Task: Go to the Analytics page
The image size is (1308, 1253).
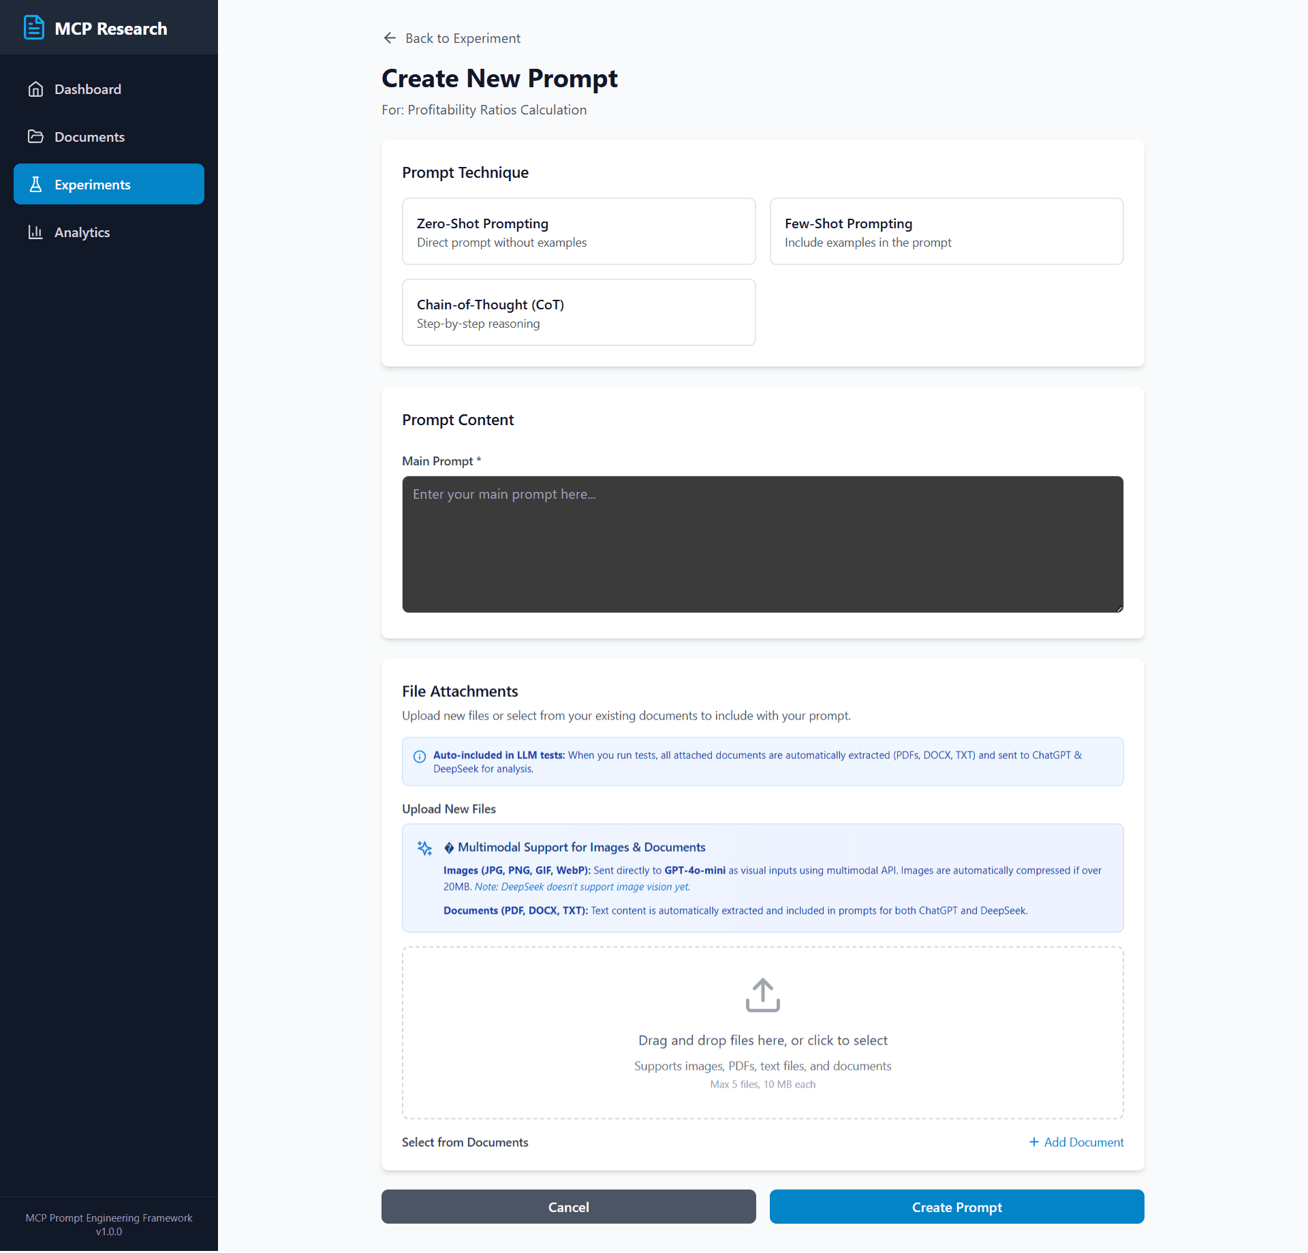Action: pos(82,232)
